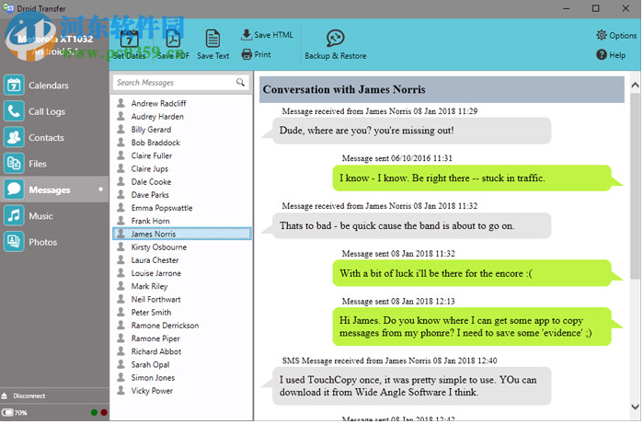Screen dimensions: 643x424
Task: Open the Backup & Restore icon
Action: 335,38
